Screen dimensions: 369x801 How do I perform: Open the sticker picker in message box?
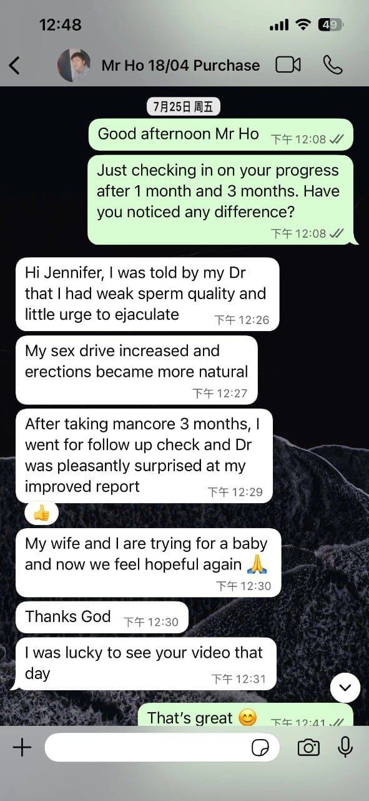click(260, 747)
